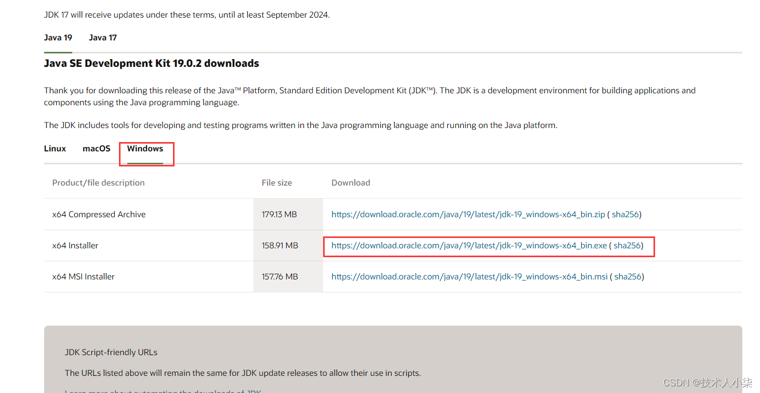The height and width of the screenshot is (393, 760).
Task: Switch to the Java 19 tab
Action: (58, 38)
